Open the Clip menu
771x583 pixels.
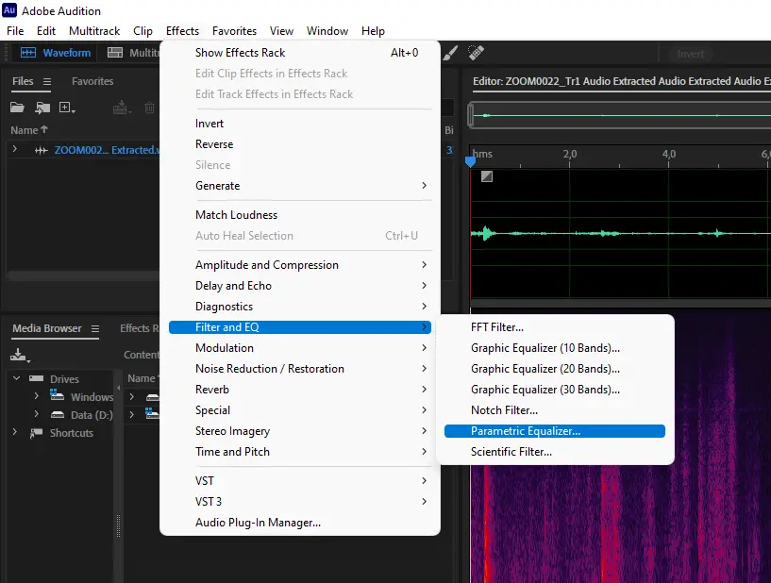(x=143, y=31)
